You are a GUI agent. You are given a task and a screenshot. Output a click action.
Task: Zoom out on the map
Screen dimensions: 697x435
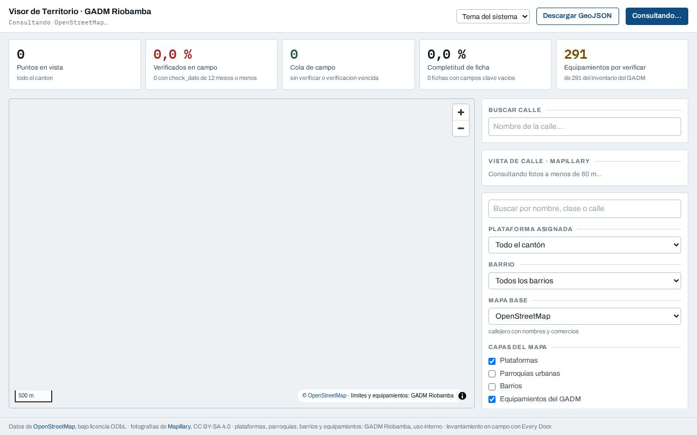[461, 128]
